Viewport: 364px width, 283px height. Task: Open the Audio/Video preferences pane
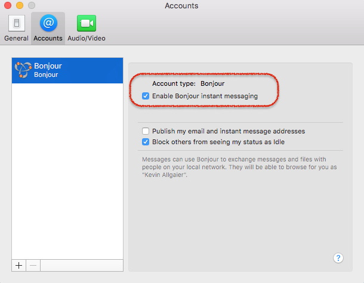tap(87, 28)
